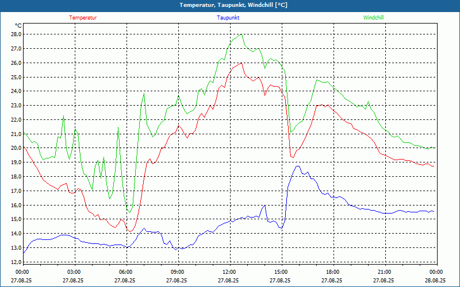Select the blue Taupunkt legend label
Image resolution: width=460 pixels, height=287 pixels.
tap(228, 18)
